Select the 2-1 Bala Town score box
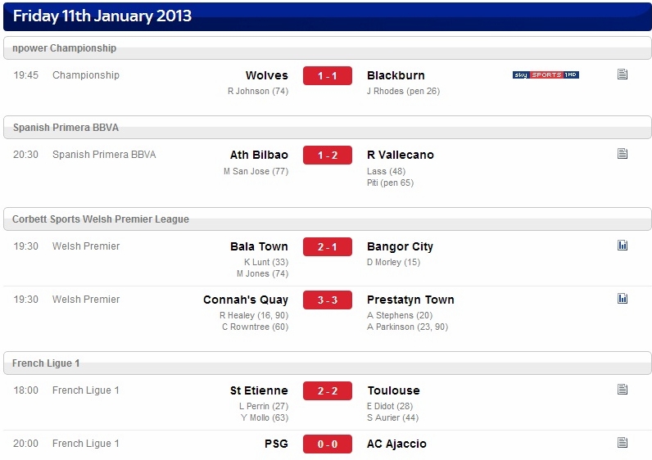This screenshot has height=460, width=652. (x=328, y=247)
